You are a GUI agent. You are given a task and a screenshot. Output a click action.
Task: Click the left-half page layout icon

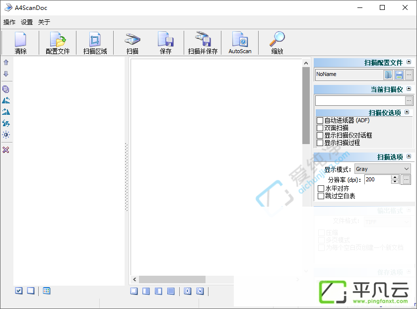(x=158, y=291)
